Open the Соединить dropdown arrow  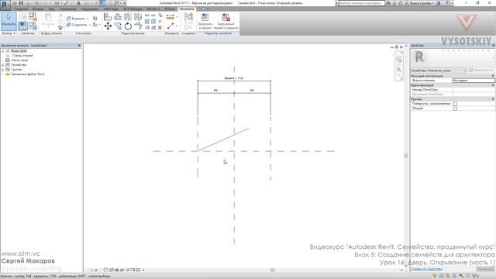click(x=90, y=24)
